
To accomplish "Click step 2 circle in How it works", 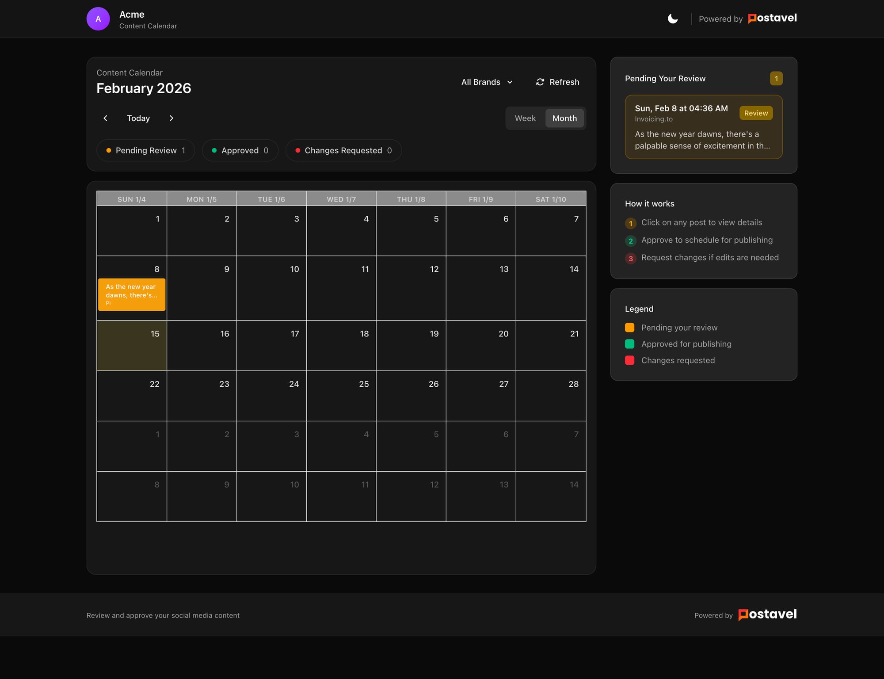I will [x=631, y=241].
